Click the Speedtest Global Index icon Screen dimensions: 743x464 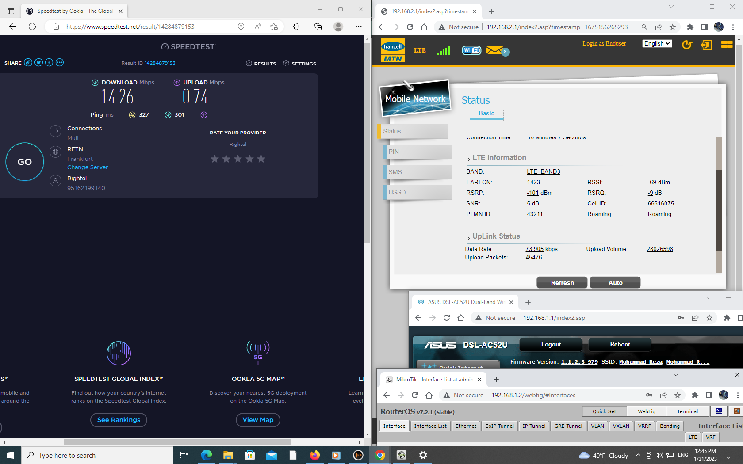[119, 353]
